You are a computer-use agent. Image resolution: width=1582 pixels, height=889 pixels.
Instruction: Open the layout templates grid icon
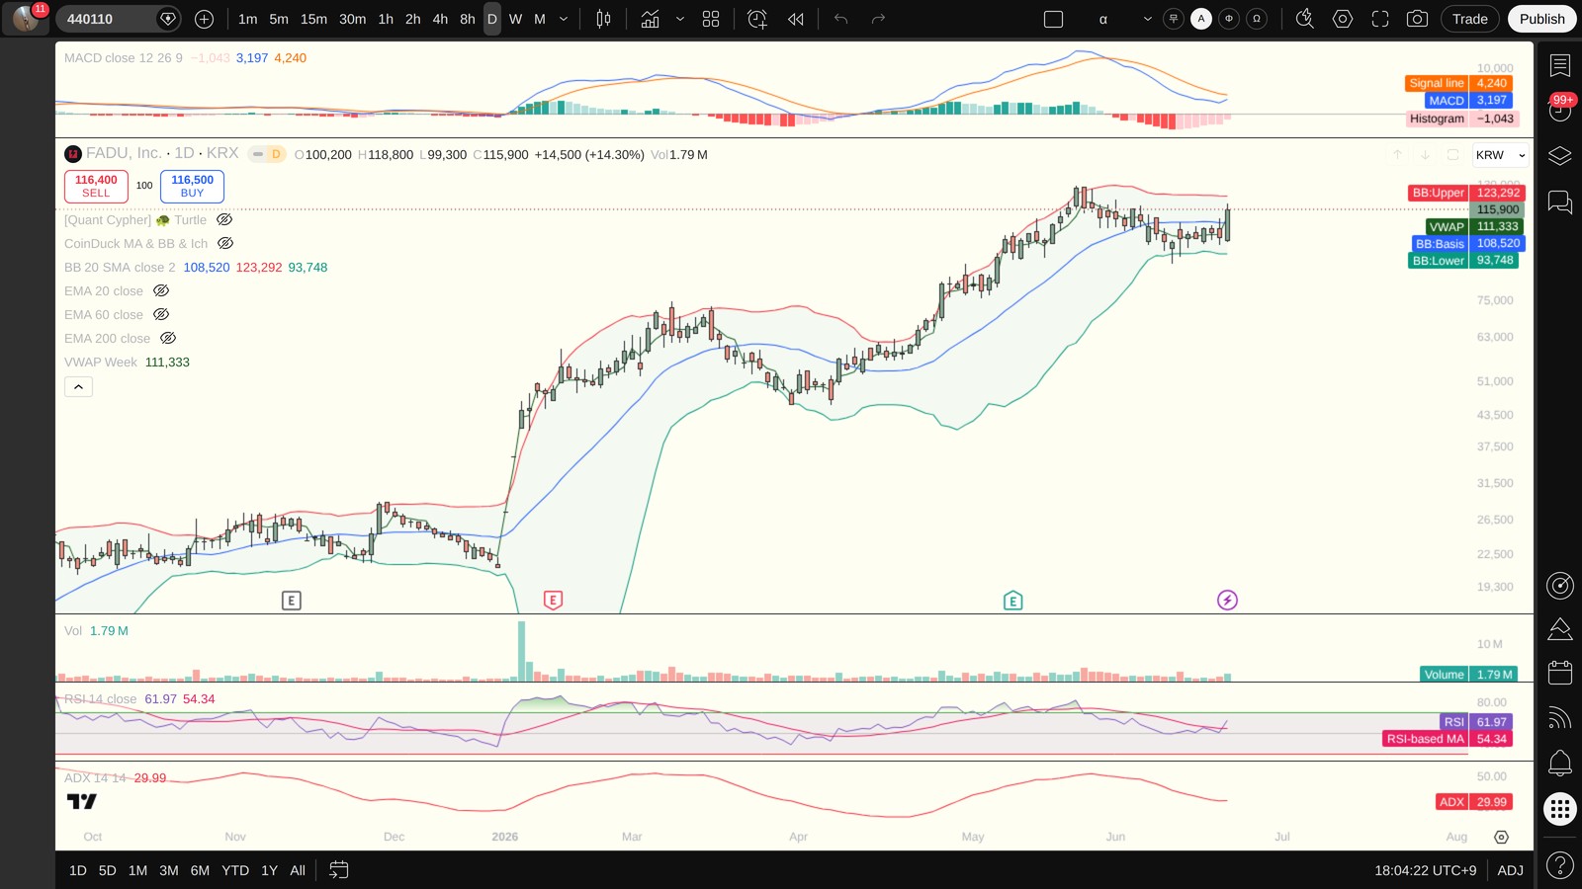pyautogui.click(x=711, y=19)
